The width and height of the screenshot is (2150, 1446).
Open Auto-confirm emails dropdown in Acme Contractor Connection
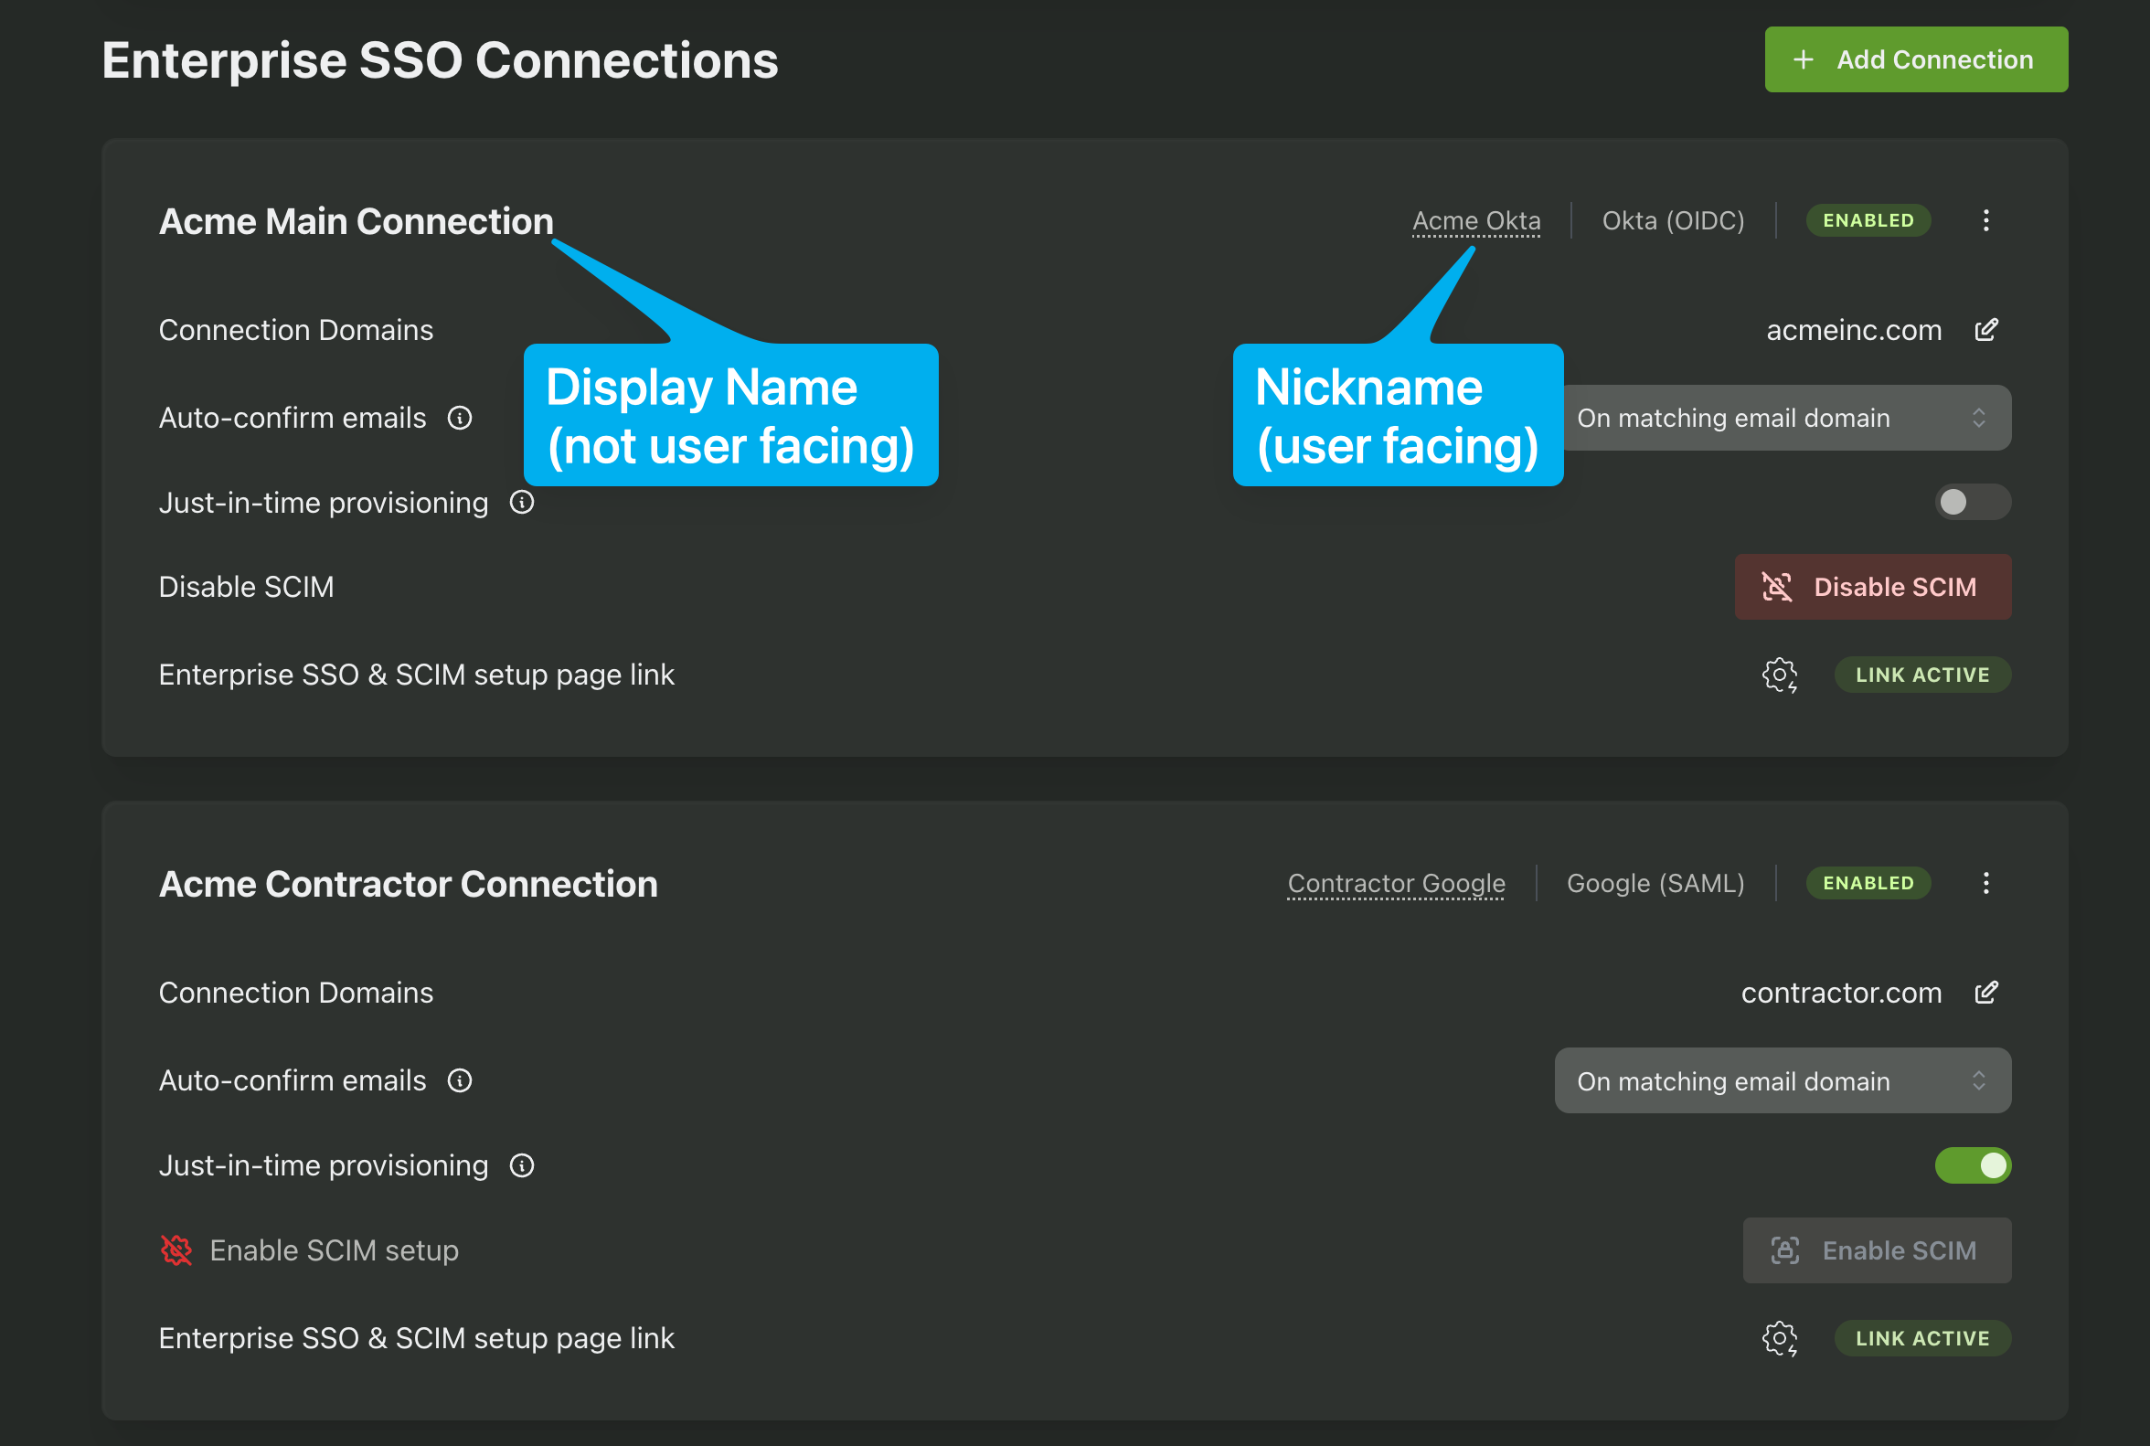[1782, 1080]
